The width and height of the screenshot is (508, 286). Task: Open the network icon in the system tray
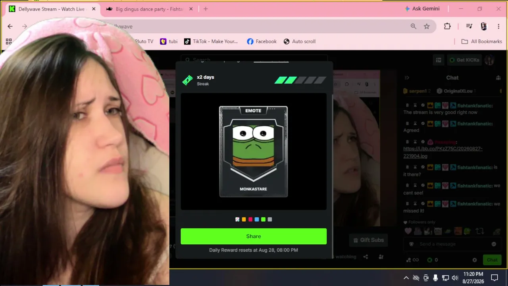445,278
